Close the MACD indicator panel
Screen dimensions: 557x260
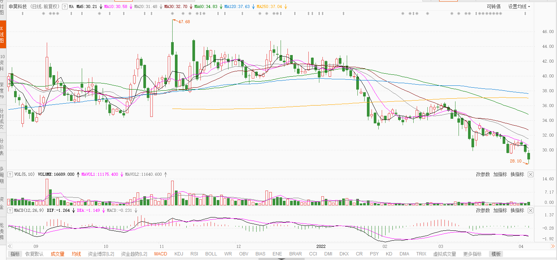(x=531, y=210)
